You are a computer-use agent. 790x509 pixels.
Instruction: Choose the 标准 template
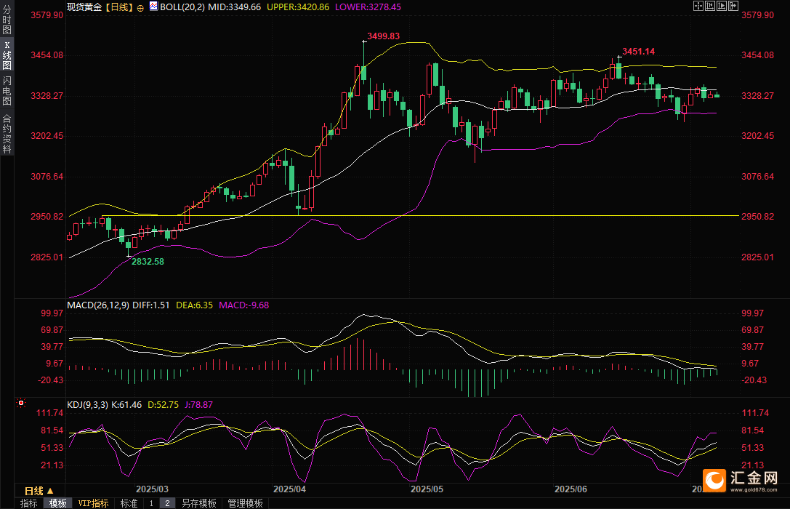click(129, 503)
